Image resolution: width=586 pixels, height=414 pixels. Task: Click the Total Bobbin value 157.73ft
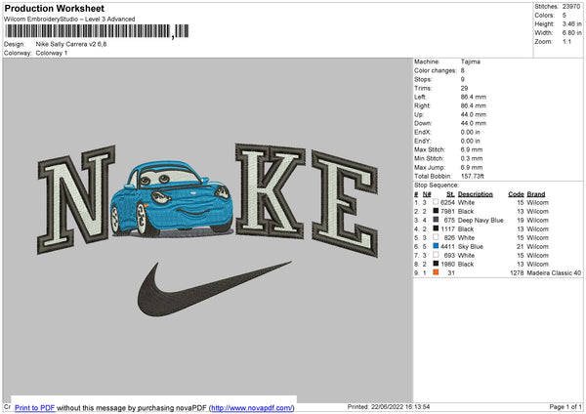coord(472,176)
